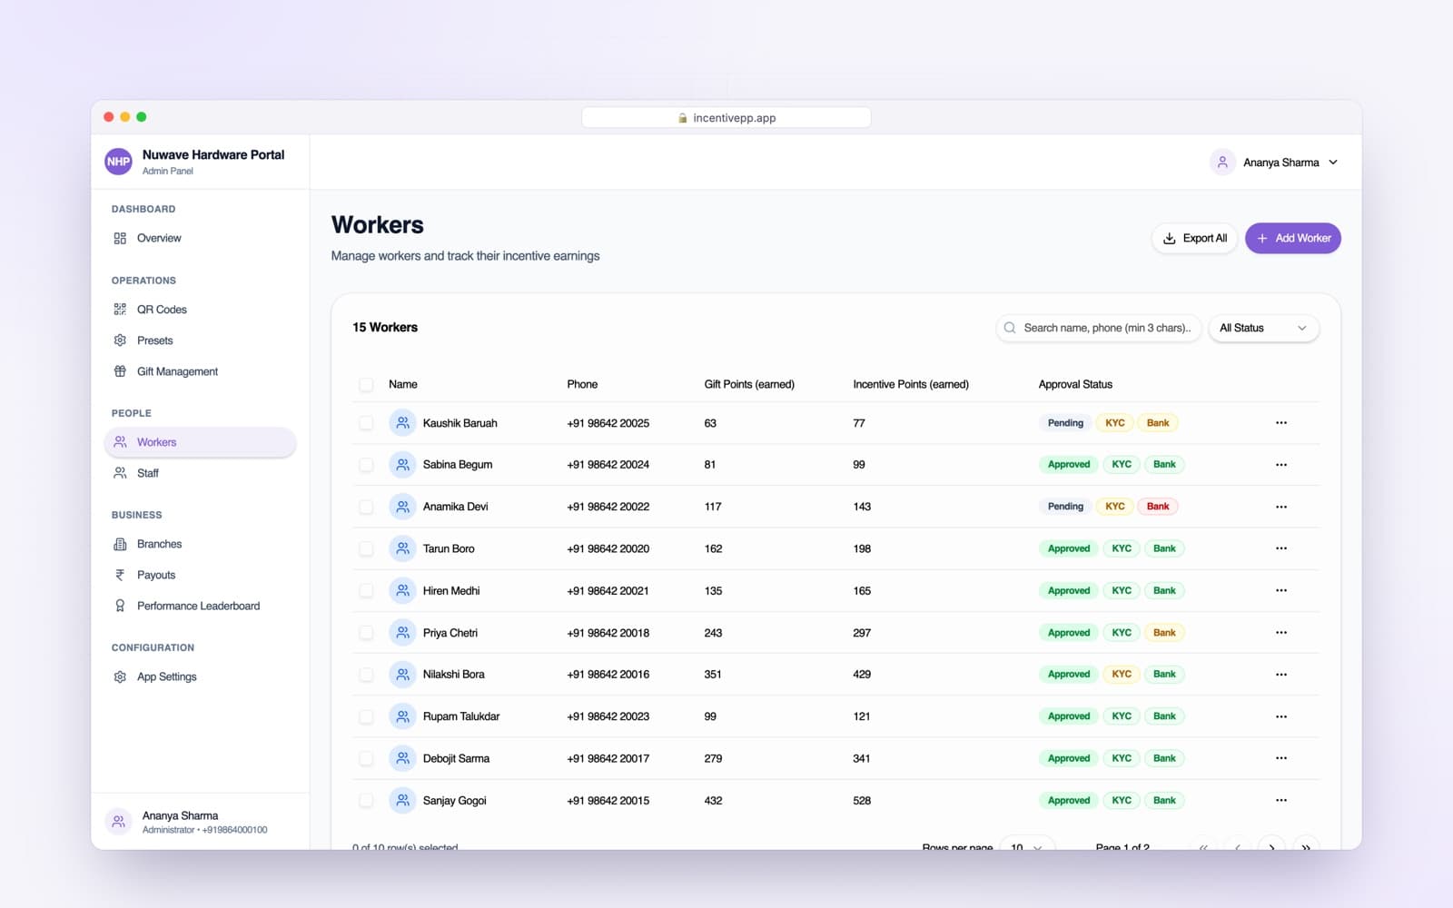The image size is (1453, 908).
Task: Click the Staff people icon
Action: [120, 473]
